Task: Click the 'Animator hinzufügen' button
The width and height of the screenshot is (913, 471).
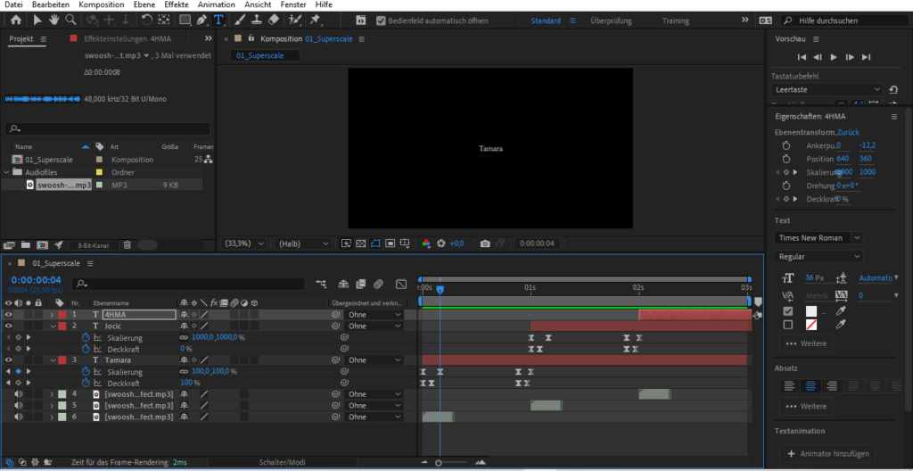Action: [828, 454]
